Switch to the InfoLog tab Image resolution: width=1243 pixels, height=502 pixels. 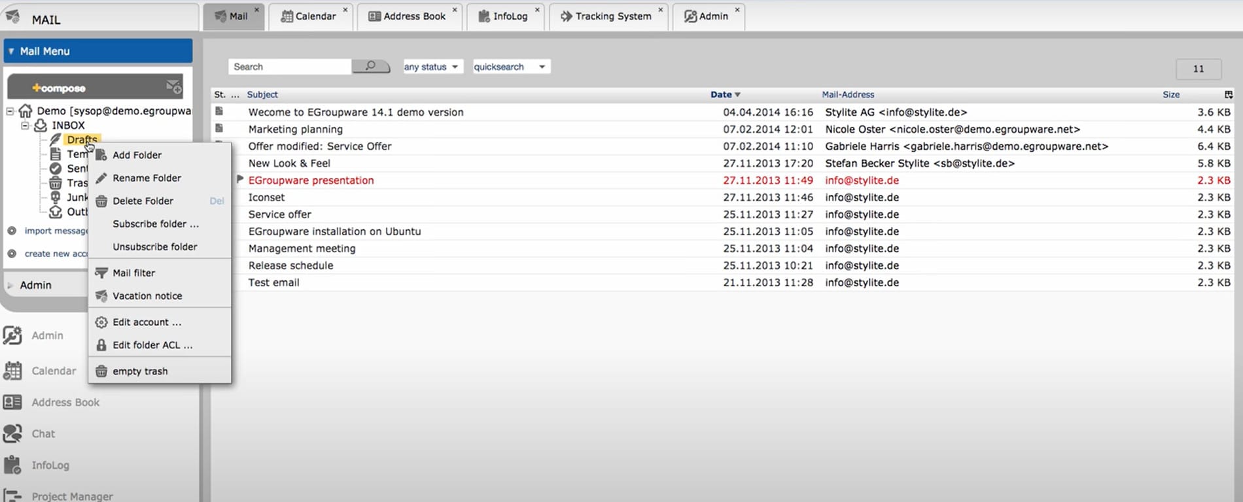tap(504, 16)
